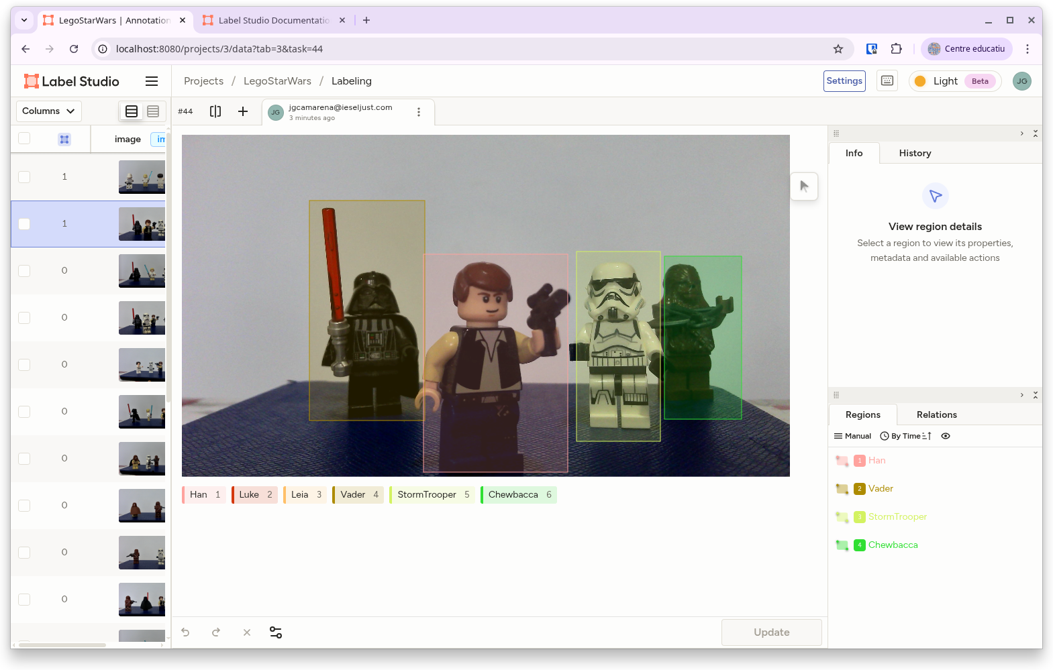Open the annotation three-dot options menu
Screen dimensions: 1053x670
pyautogui.click(x=419, y=112)
